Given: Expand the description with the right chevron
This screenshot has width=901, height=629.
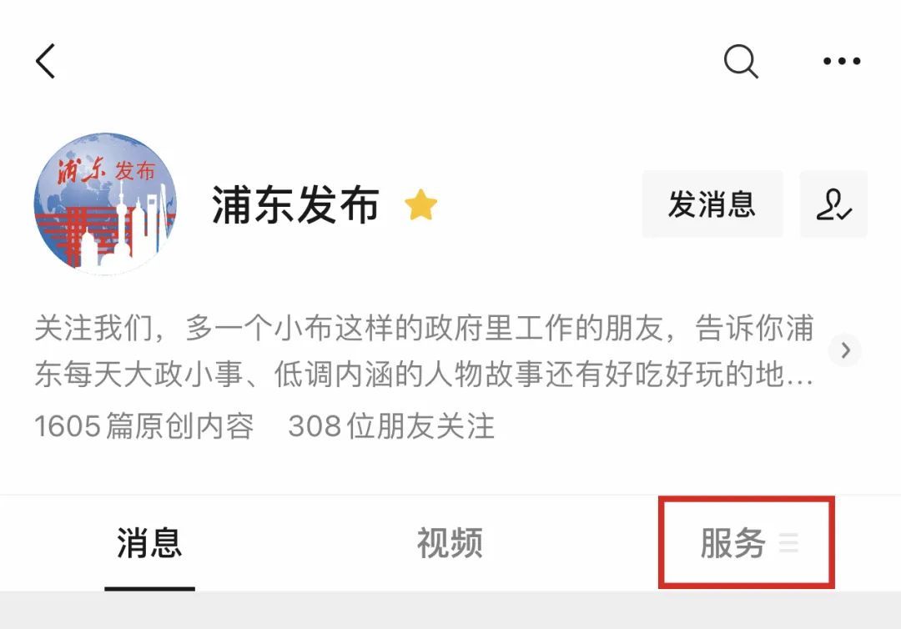Looking at the screenshot, I should [844, 350].
